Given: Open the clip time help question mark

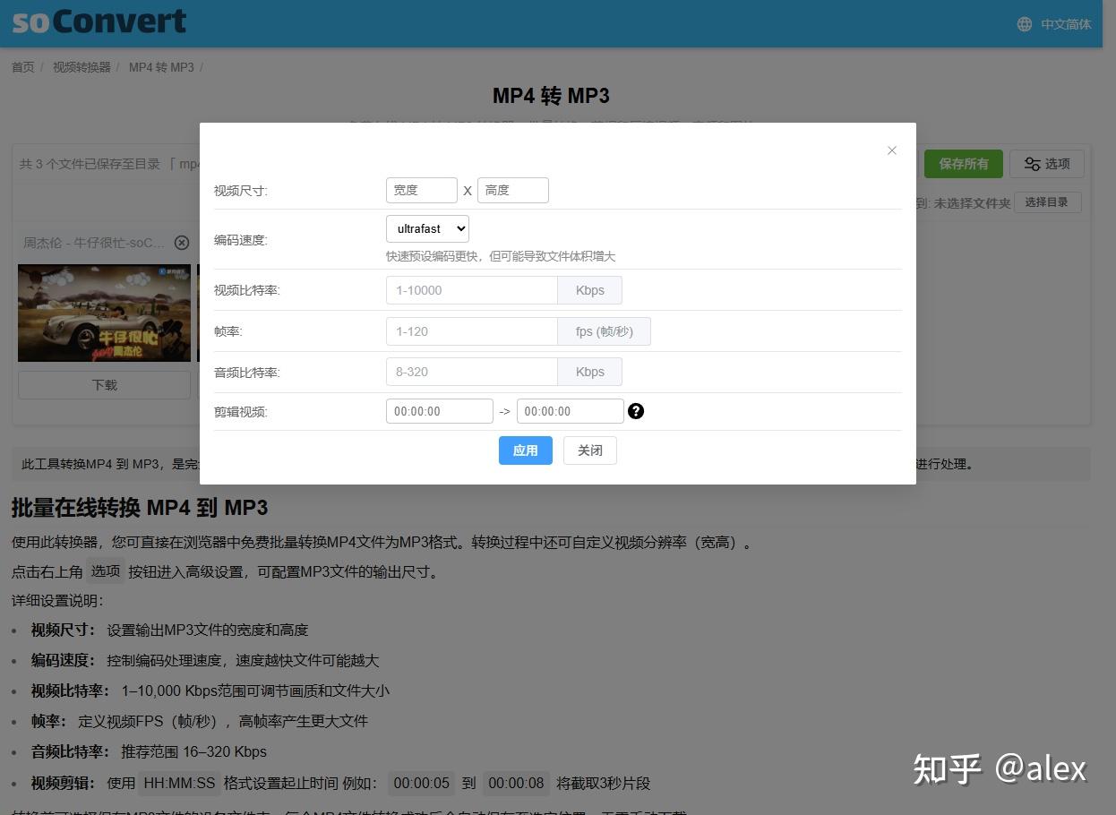Looking at the screenshot, I should (x=636, y=411).
